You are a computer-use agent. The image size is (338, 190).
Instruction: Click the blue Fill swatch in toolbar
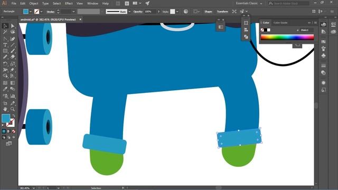pyautogui.click(x=6, y=118)
